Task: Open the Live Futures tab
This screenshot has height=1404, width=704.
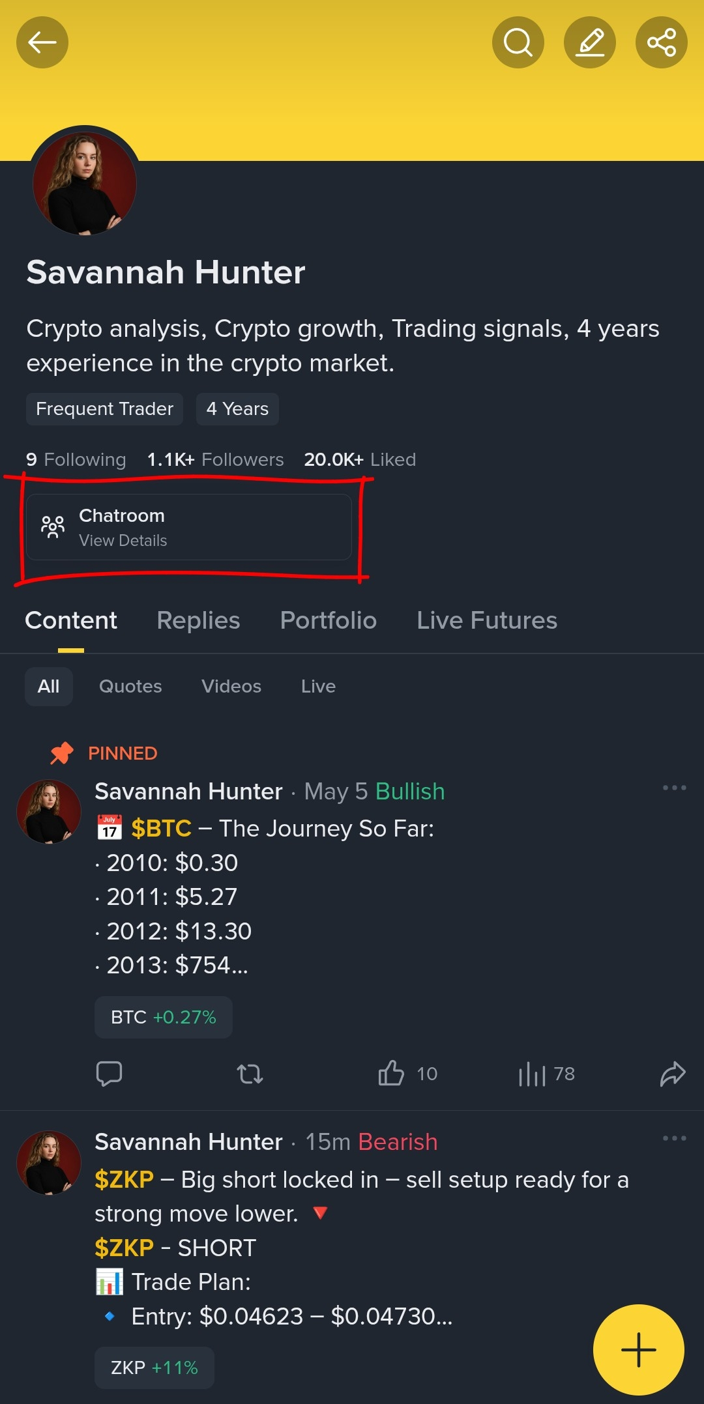Action: tap(487, 620)
